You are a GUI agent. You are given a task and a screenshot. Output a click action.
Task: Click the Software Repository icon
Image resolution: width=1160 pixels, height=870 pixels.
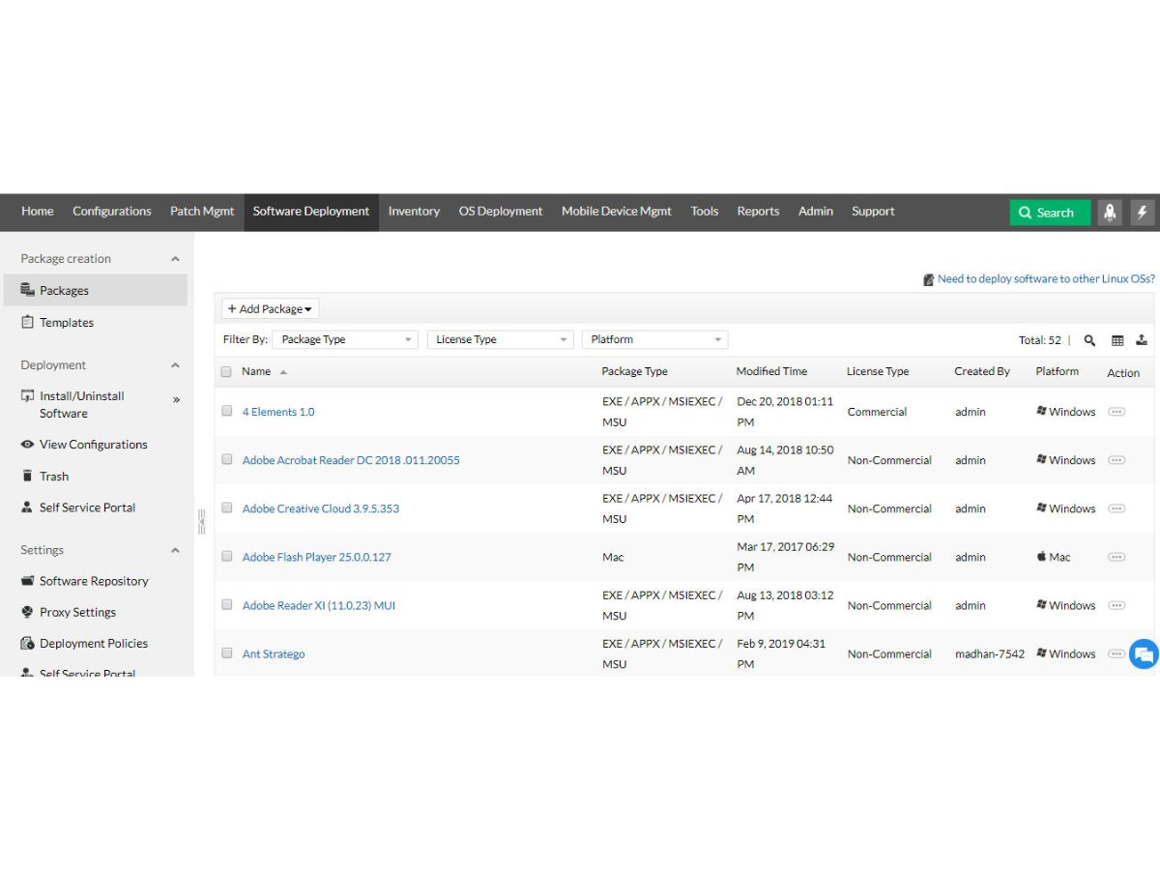point(27,581)
